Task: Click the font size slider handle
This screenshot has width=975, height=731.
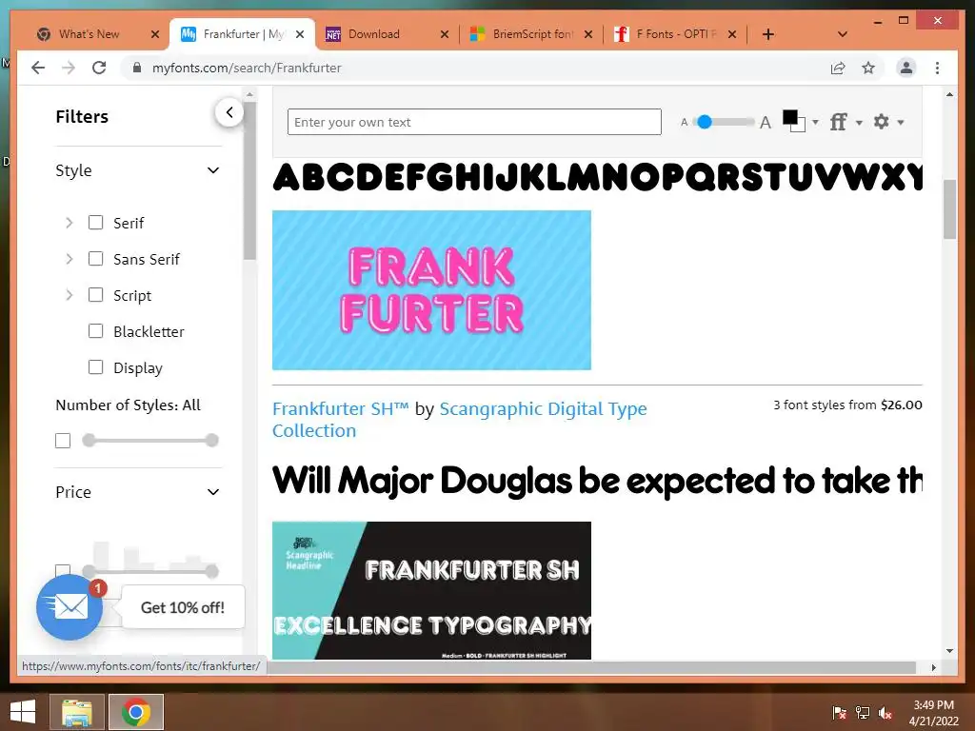Action: 704,122
